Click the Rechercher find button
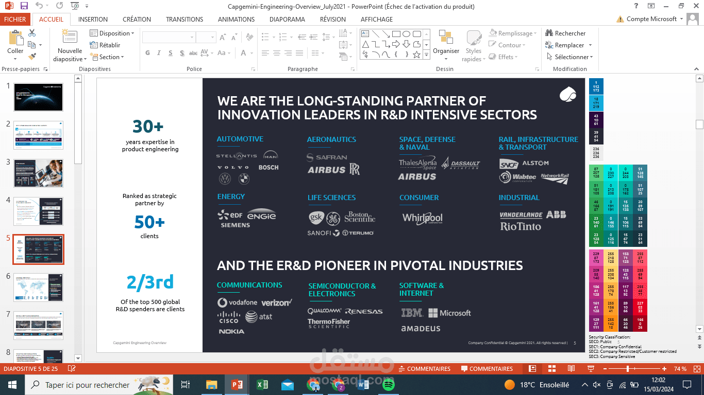 [565, 33]
